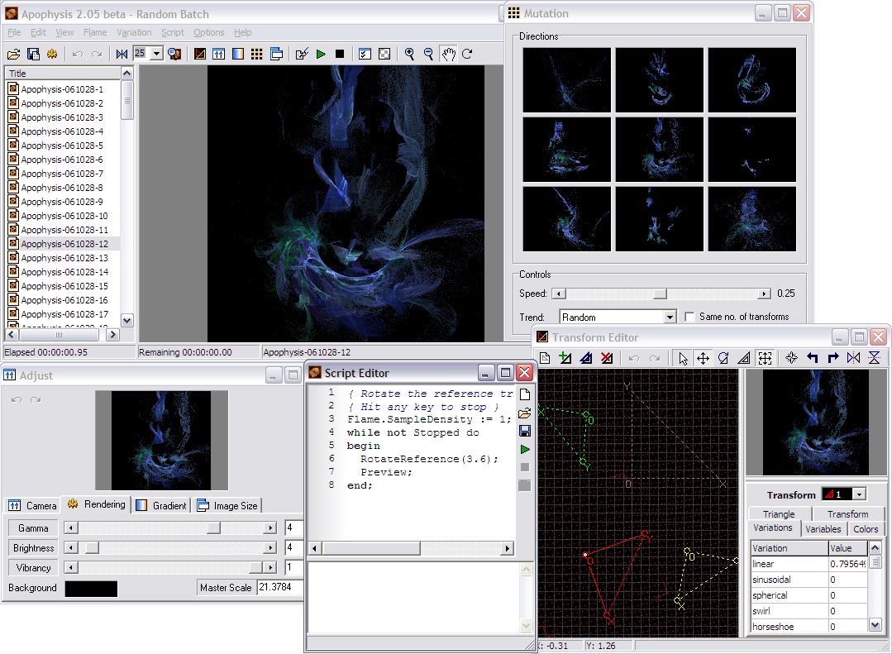
Task: Enable Same no. of transforms checkbox
Action: tap(690, 317)
